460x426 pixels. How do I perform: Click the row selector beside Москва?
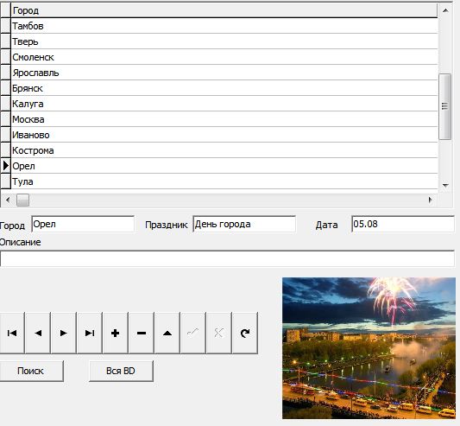5,119
